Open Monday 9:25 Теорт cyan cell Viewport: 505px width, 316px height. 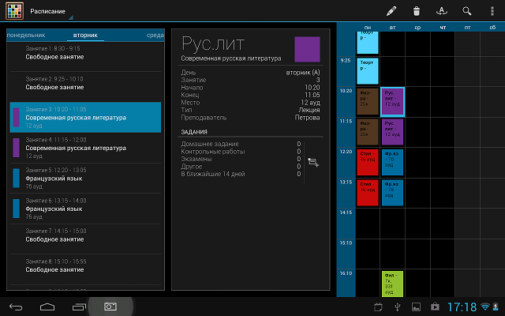368,71
